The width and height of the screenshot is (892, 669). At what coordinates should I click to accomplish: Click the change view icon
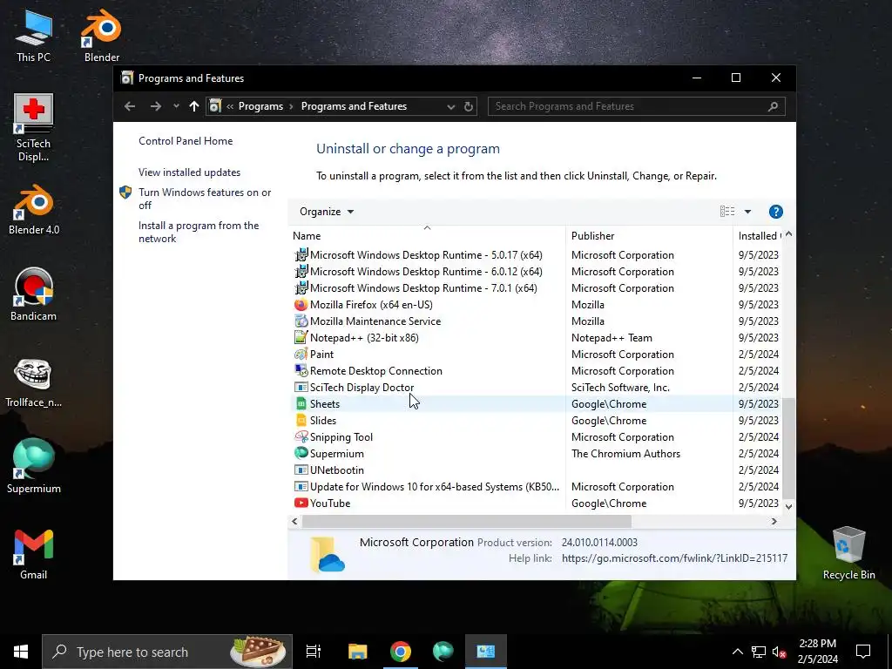click(x=727, y=212)
